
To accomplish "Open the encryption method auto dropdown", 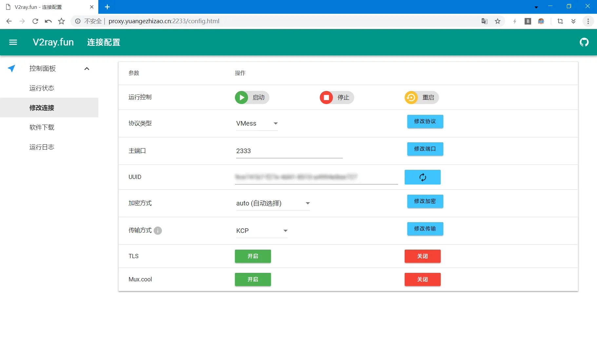I will tap(273, 203).
